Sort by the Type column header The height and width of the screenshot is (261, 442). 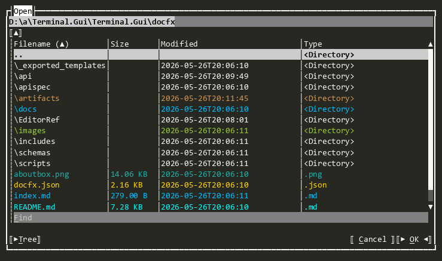coord(313,44)
